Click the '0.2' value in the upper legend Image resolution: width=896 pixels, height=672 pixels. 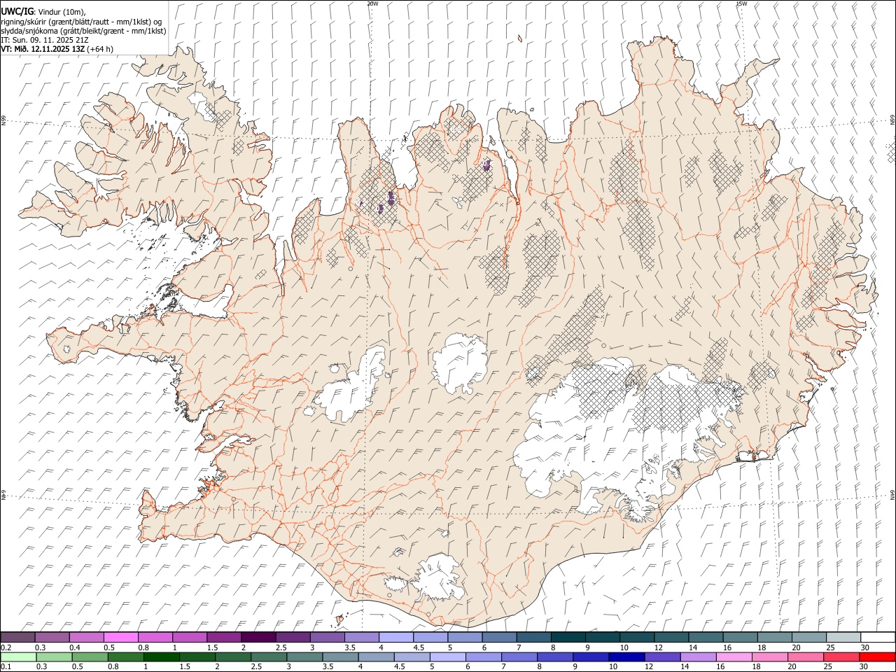[x=6, y=647]
